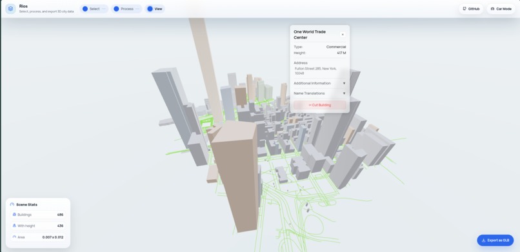Close the One World Trade Center panel
Image resolution: width=520 pixels, height=252 pixels.
coord(343,34)
